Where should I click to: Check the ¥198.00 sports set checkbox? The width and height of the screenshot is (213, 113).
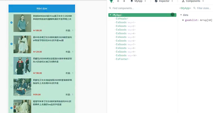[x=11, y=65]
